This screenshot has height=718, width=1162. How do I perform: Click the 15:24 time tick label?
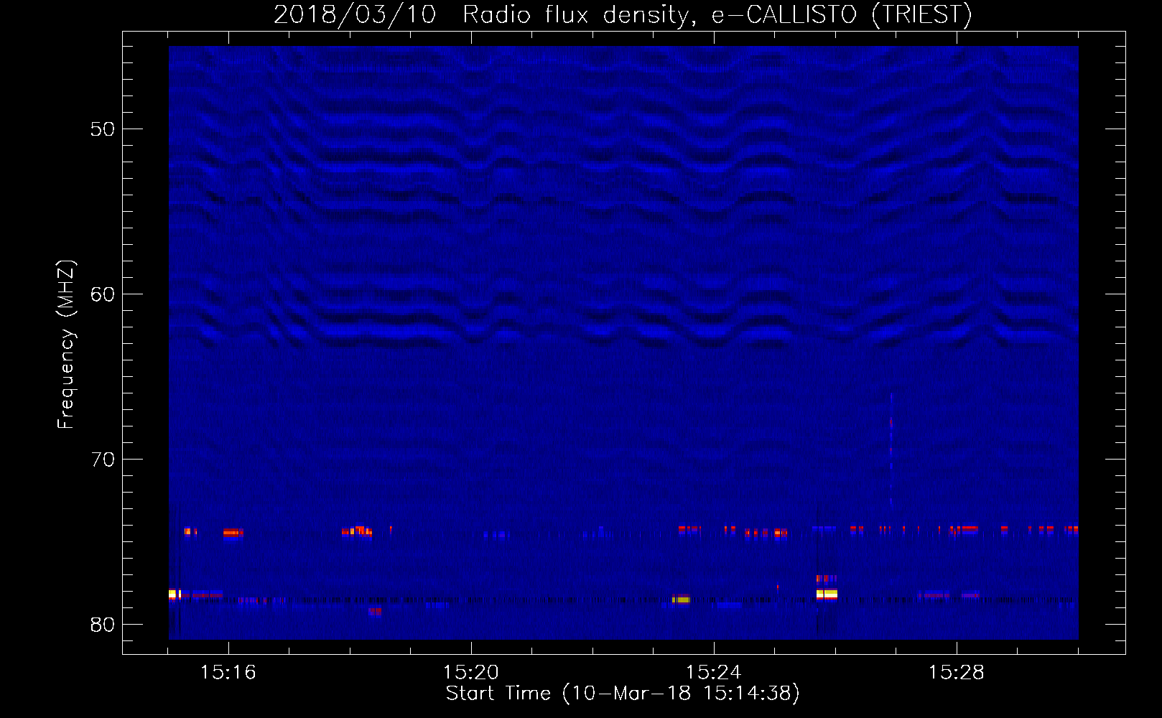714,673
